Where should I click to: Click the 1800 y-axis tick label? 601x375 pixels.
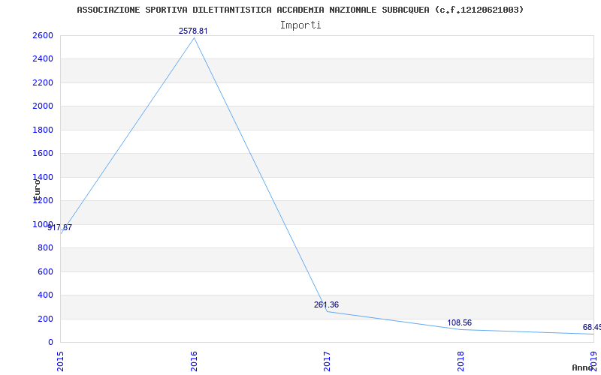coord(43,130)
